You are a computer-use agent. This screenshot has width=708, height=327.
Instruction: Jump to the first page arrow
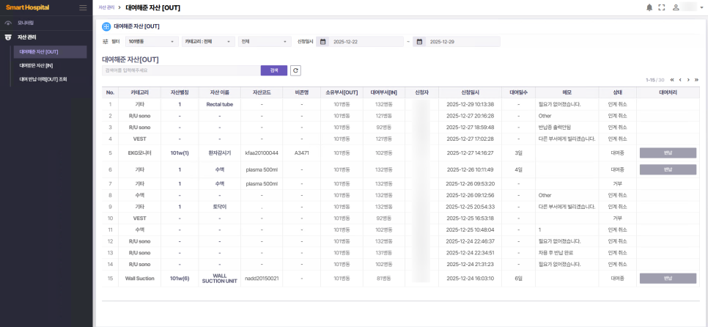(x=672, y=79)
